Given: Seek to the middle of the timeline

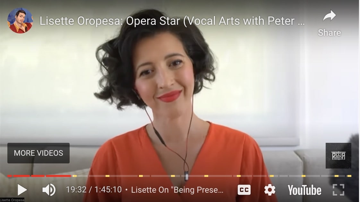Looking at the screenshot, I should coord(179,176).
